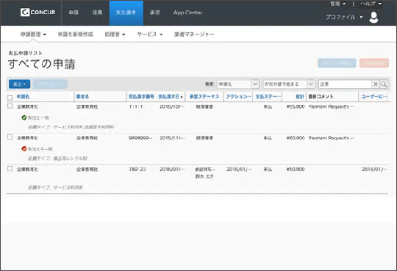Switch to the 承認 tab
397x271 pixels.
(154, 12)
